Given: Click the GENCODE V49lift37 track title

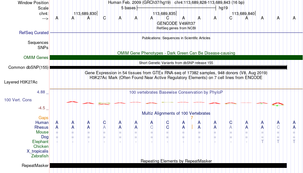Looking at the screenshot, I should point(176,23).
